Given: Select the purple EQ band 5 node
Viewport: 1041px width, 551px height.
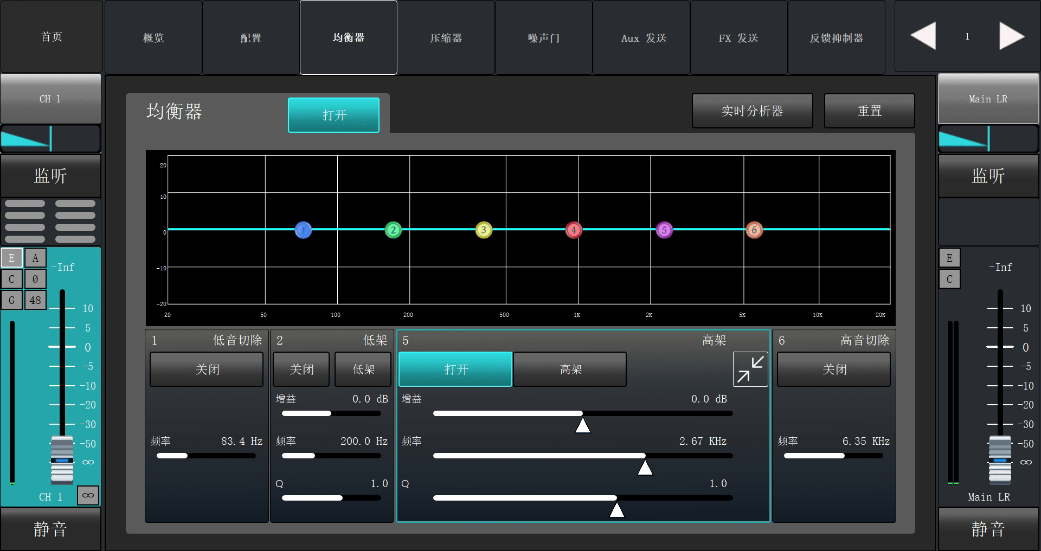Looking at the screenshot, I should point(664,230).
